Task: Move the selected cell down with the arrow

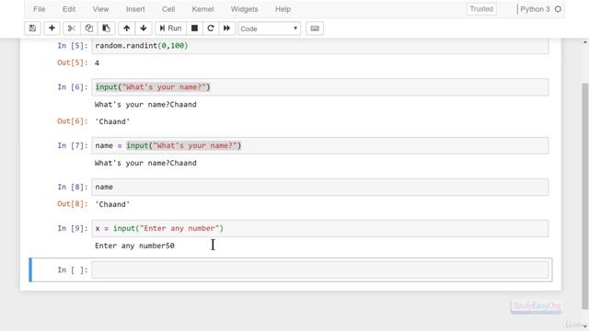Action: point(144,29)
